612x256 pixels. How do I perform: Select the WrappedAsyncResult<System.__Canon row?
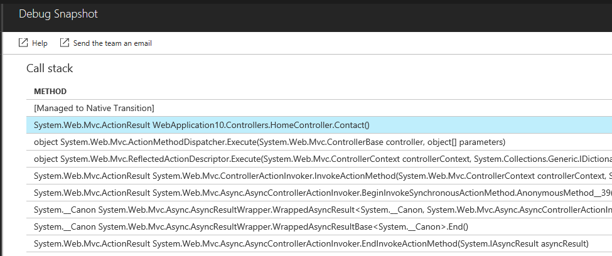pos(319,210)
